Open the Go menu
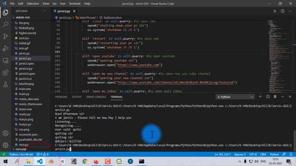Screen dimensions: 296x166 point(55,4)
